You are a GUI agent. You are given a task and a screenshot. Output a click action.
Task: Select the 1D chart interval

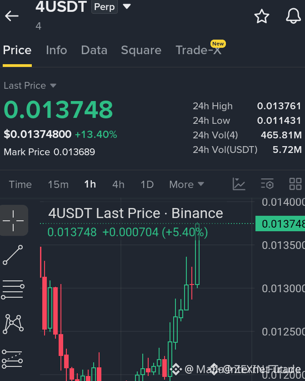pyautogui.click(x=147, y=184)
